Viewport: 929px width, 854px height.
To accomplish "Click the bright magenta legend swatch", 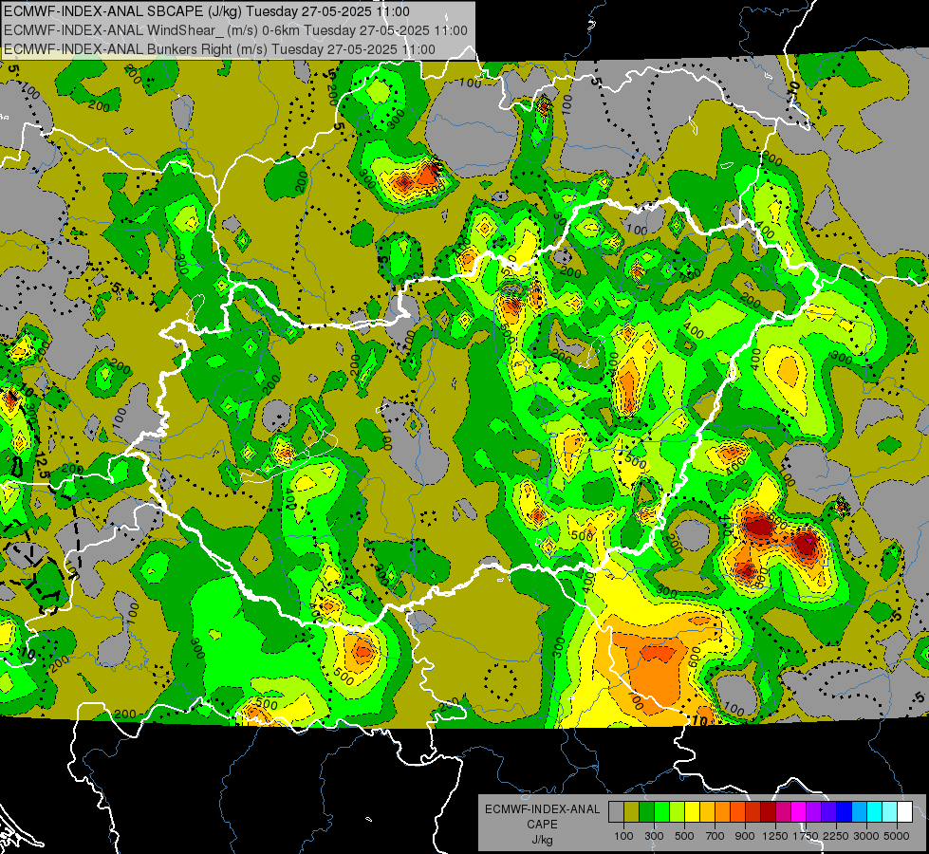I will point(799,812).
